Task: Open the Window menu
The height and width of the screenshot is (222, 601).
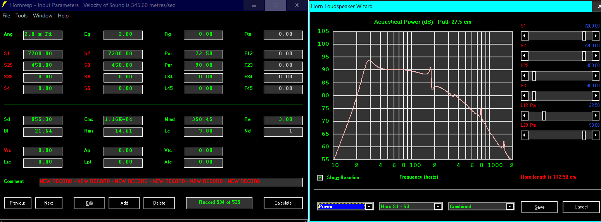Action: tap(43, 16)
